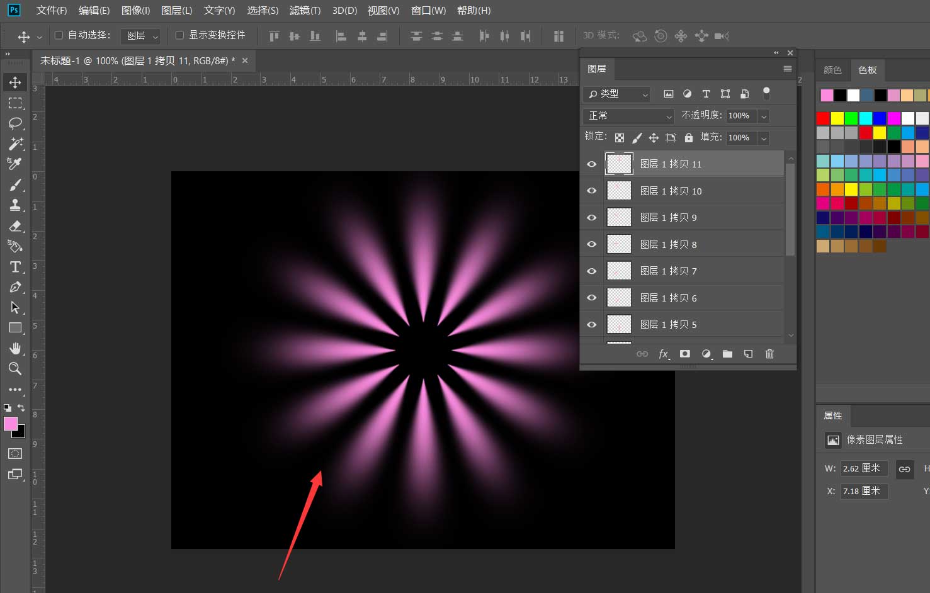Viewport: 930px width, 593px height.
Task: Open the 类型 layer filter dropdown
Action: click(617, 94)
